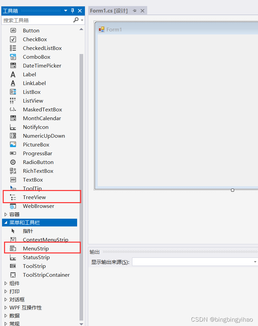The image size is (258, 326).
Task: Click the ContextMenuStrip icon
Action: 13,240
